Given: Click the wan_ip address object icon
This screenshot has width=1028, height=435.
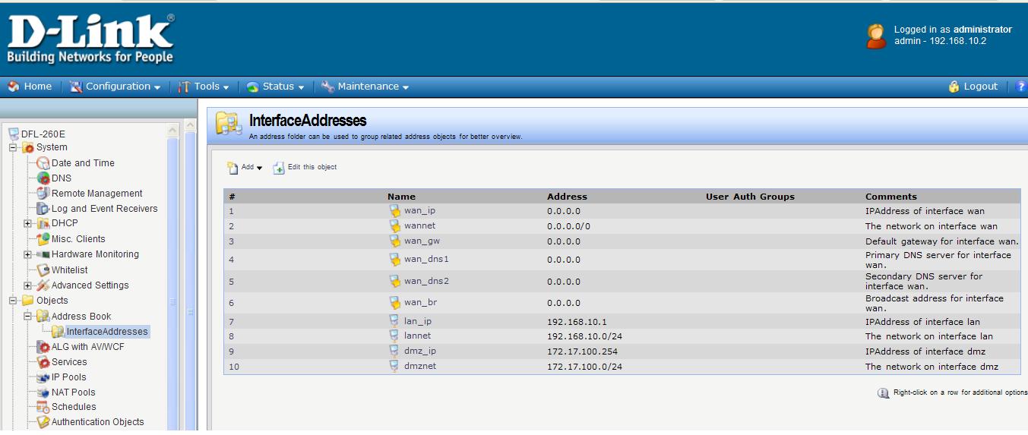Looking at the screenshot, I should pos(394,211).
